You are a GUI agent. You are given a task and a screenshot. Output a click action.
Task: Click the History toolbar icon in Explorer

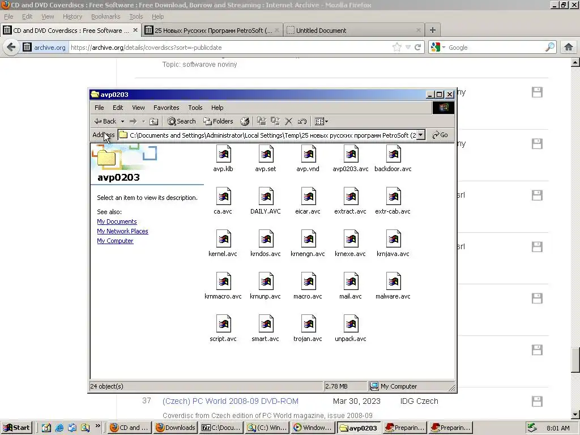[x=245, y=121]
